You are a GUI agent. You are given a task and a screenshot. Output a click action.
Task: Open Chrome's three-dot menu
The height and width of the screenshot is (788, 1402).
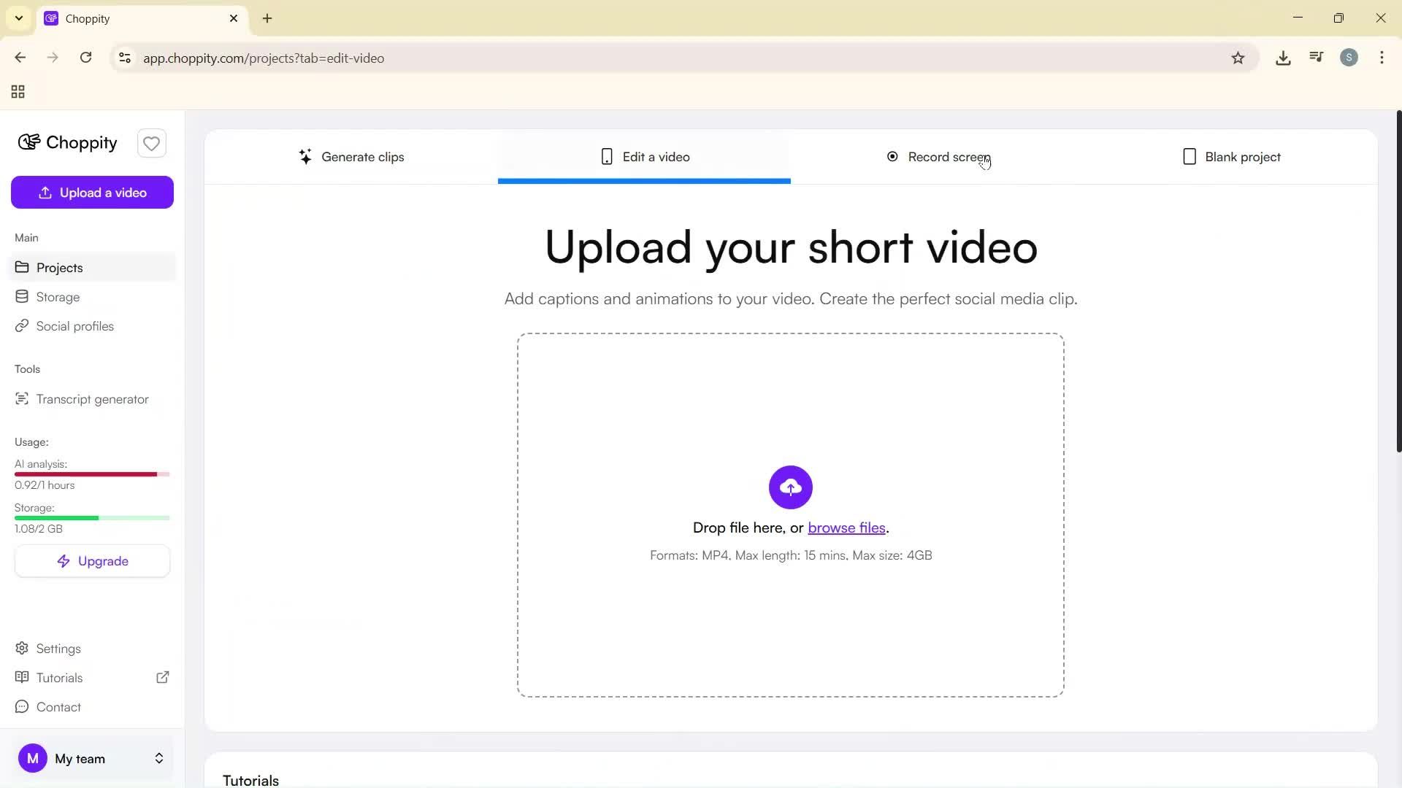tap(1382, 58)
